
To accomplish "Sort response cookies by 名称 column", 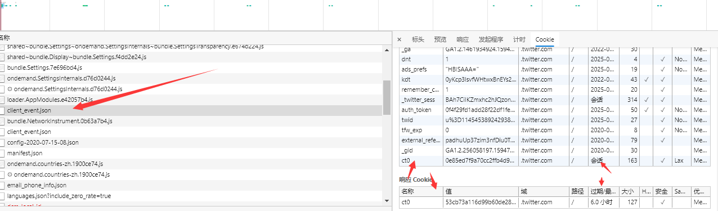I will coord(421,191).
